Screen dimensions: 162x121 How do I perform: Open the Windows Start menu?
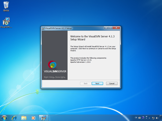pyautogui.click(x=4, y=118)
